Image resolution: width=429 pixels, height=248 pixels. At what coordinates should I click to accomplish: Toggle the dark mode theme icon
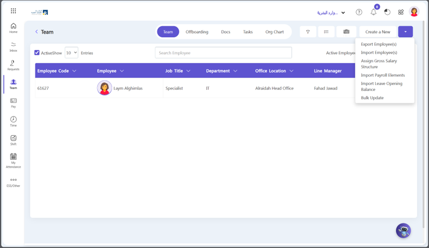coord(387,12)
